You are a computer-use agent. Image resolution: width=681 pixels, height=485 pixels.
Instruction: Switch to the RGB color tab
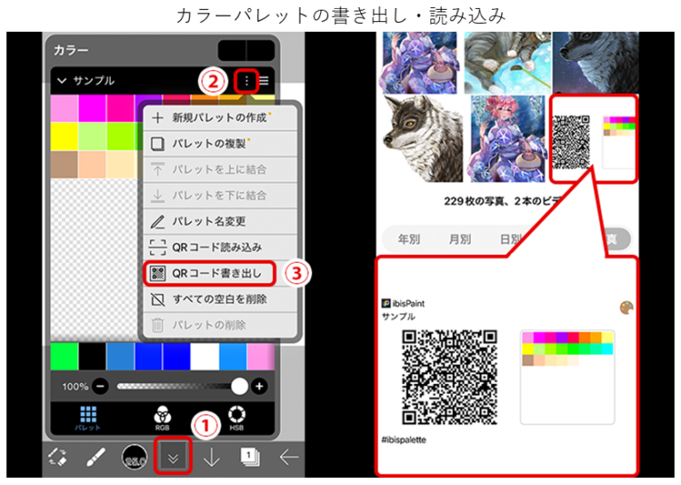click(x=162, y=418)
